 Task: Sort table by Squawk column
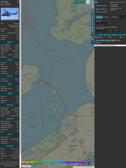point(114,35)
